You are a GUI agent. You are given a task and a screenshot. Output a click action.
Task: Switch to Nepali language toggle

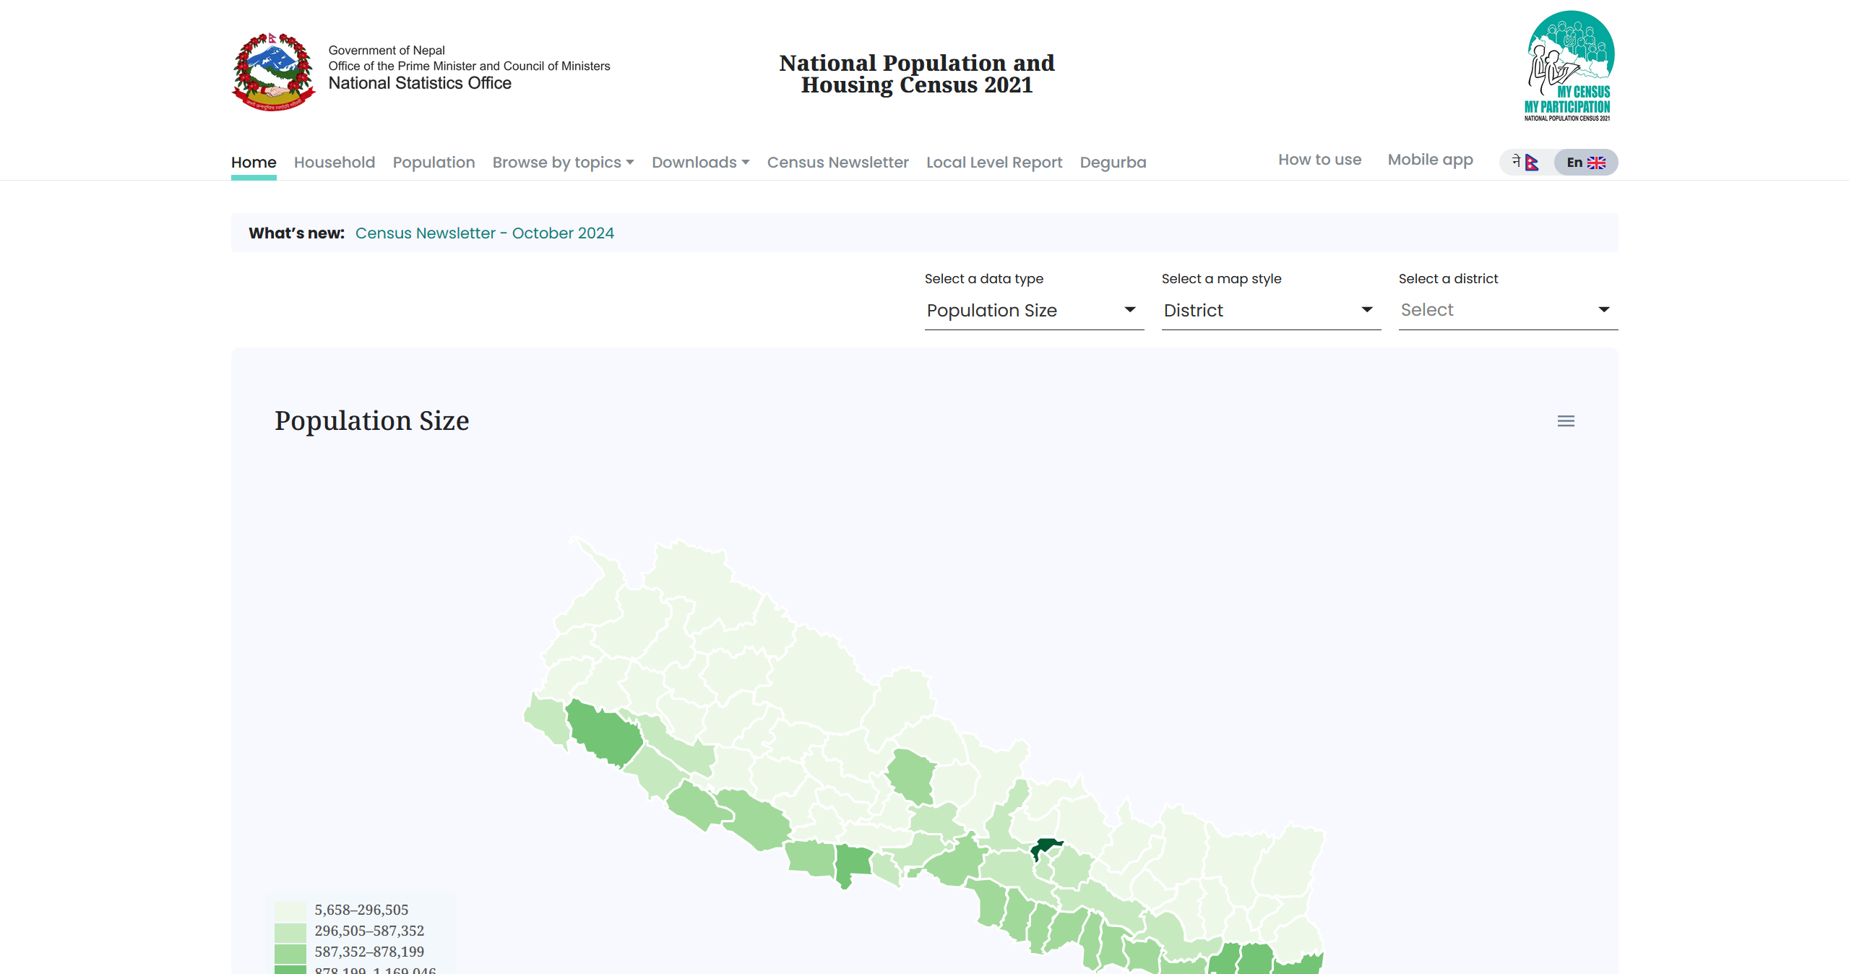[x=1526, y=162]
